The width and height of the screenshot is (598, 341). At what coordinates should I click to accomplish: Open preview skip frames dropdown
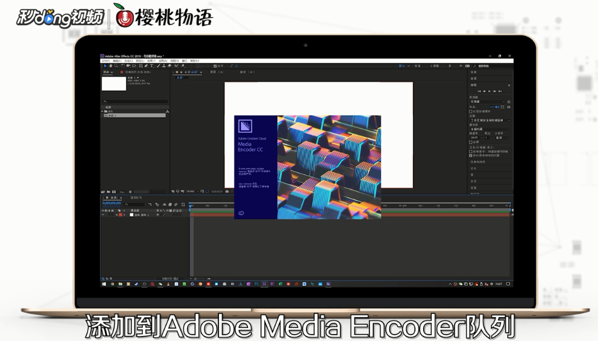point(488,138)
